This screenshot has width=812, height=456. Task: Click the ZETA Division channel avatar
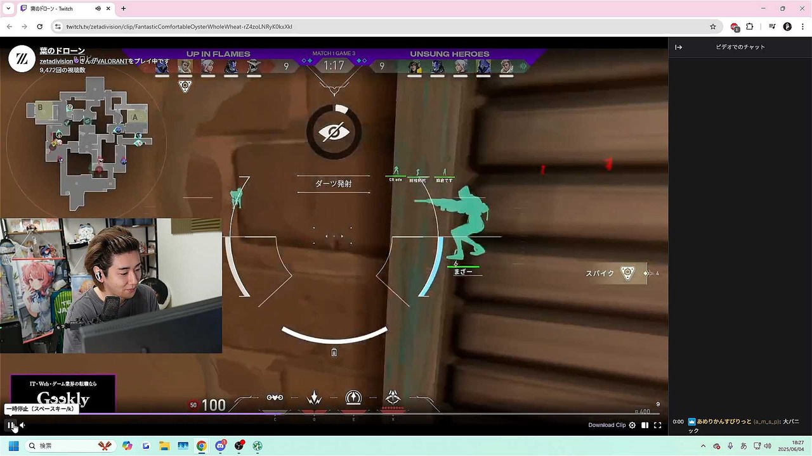coord(22,59)
